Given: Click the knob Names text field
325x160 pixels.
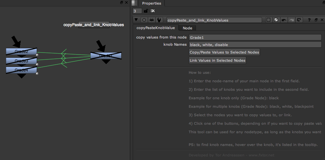Looking at the screenshot, I should [x=255, y=44].
